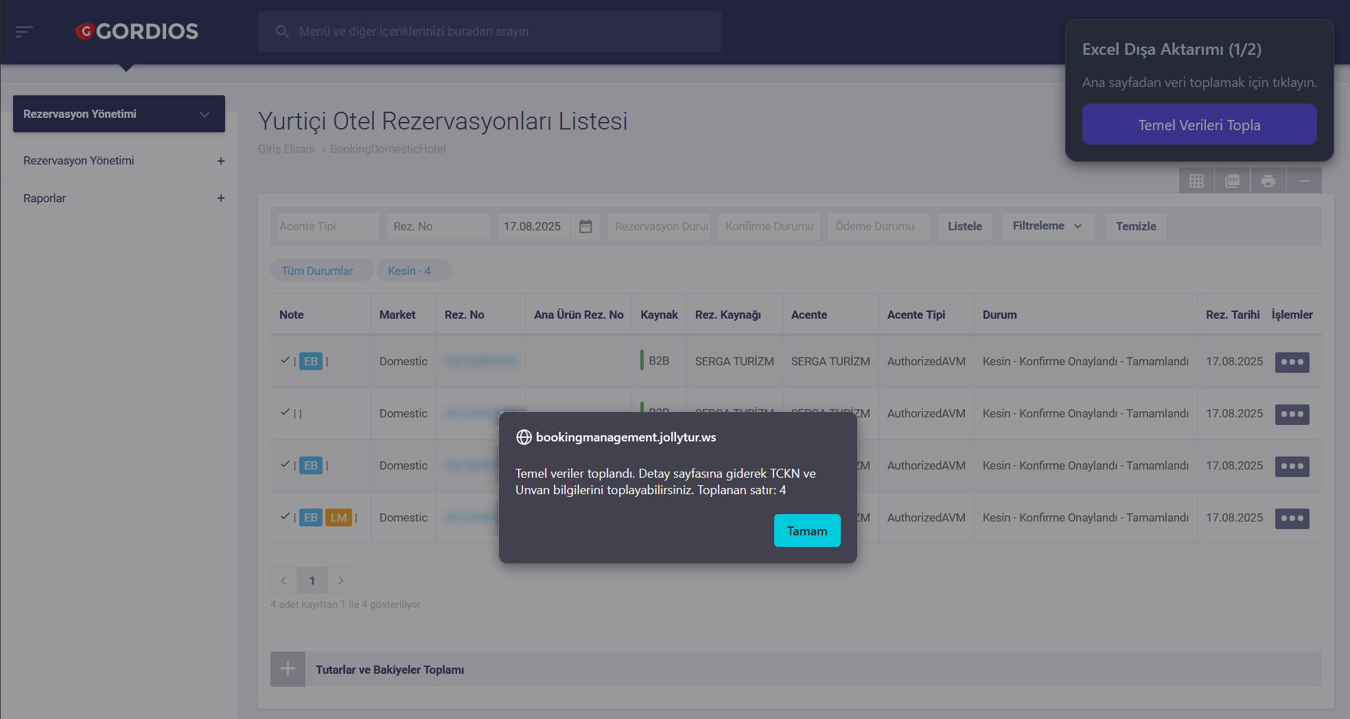The height and width of the screenshot is (719, 1350).
Task: Click the printer icon
Action: pos(1268,181)
